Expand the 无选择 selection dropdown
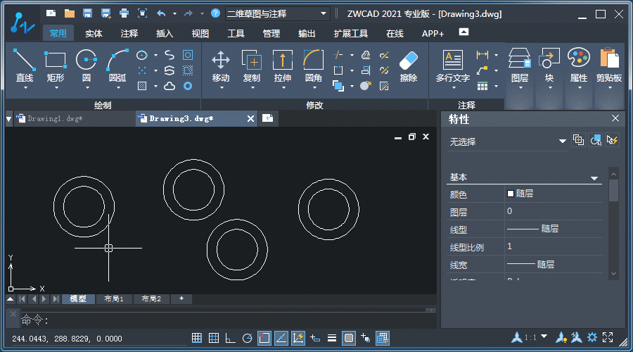 click(562, 142)
